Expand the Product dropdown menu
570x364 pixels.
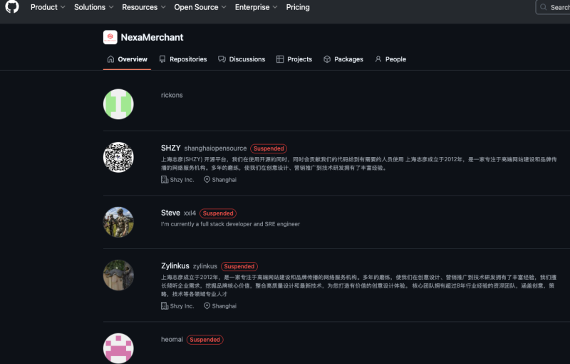(x=48, y=7)
